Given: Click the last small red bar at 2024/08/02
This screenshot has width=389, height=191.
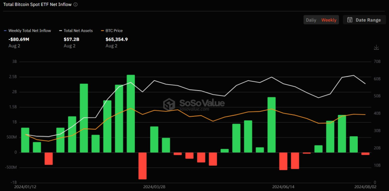Looking at the screenshot, I should coord(365,154).
